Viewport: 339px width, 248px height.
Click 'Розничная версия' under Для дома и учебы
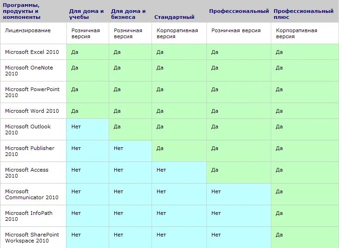coord(86,34)
